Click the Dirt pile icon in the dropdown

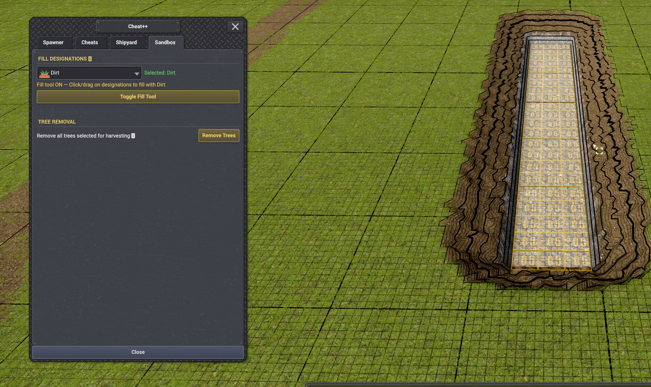[x=44, y=73]
